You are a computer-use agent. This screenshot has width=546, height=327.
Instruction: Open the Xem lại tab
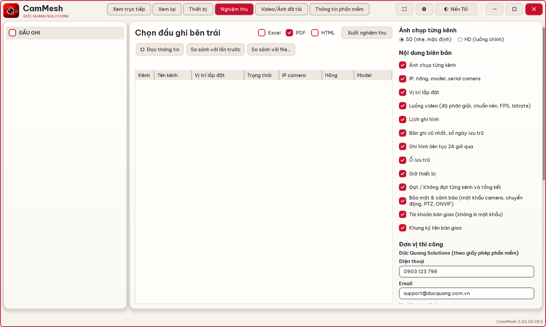[167, 9]
